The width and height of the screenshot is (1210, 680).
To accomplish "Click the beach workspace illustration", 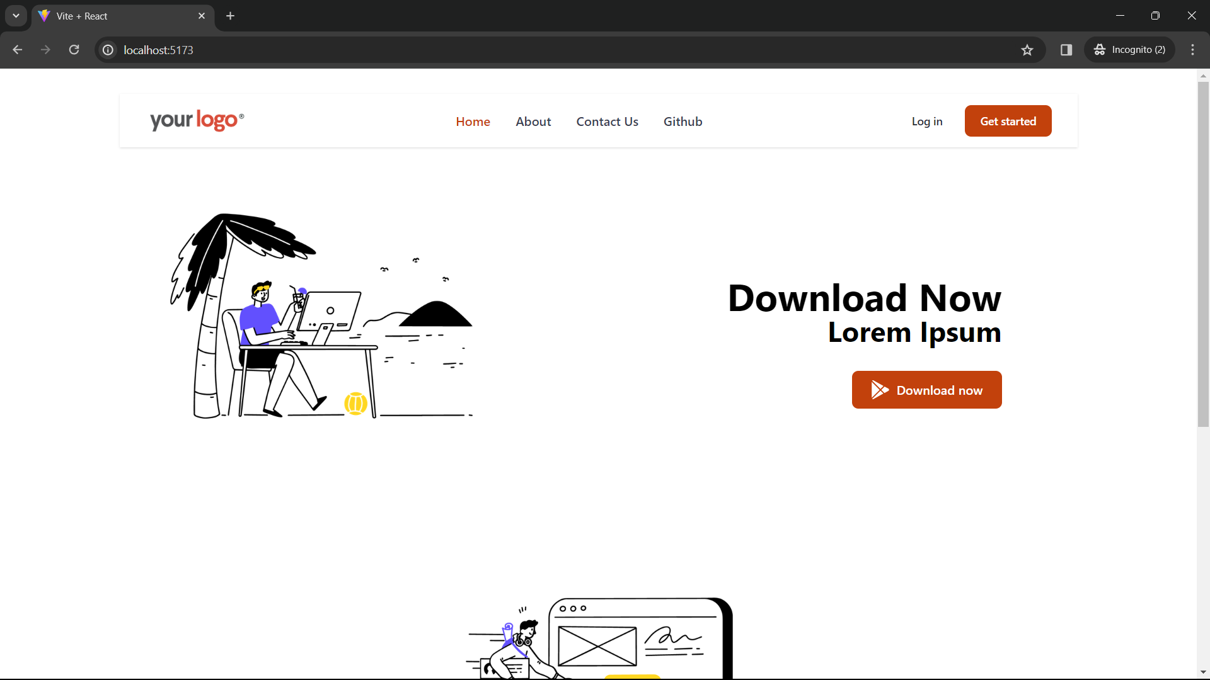I will click(321, 315).
